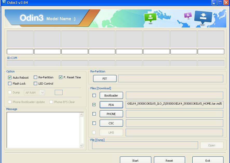Enable the Re-Partition checkbox
The height and width of the screenshot is (163, 230).
(35, 77)
